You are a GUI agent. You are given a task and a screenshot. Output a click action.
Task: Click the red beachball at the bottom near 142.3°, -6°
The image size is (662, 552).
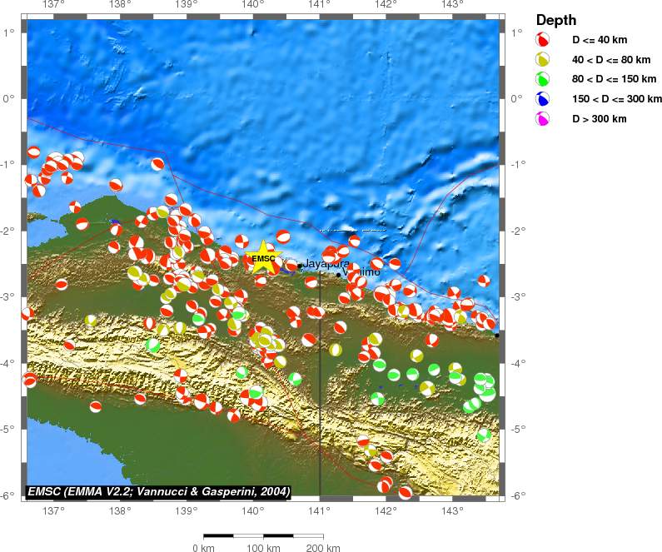tap(405, 492)
